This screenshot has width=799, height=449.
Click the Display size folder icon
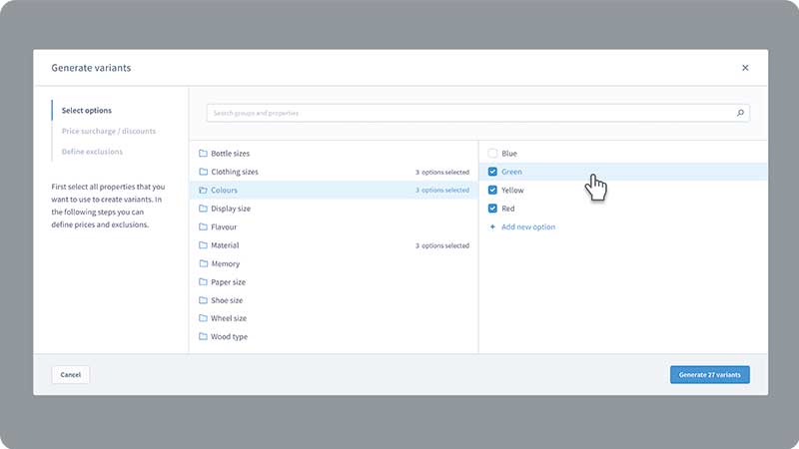click(203, 209)
